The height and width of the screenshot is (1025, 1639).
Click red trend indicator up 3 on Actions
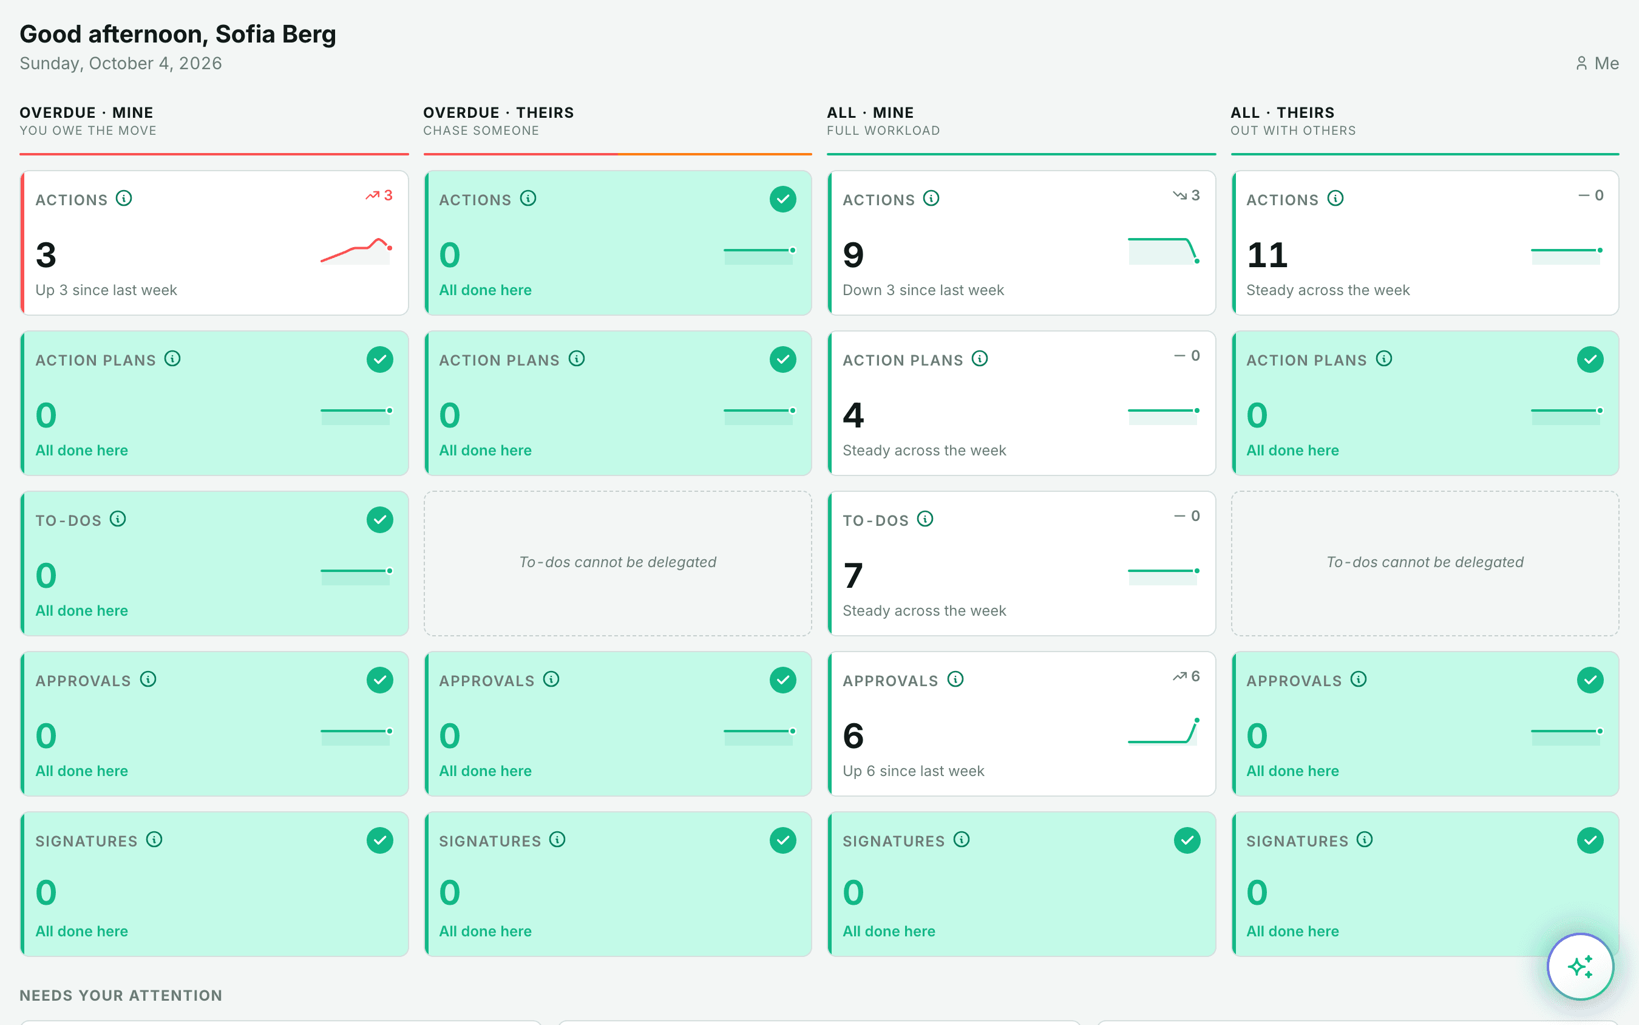[x=379, y=196]
